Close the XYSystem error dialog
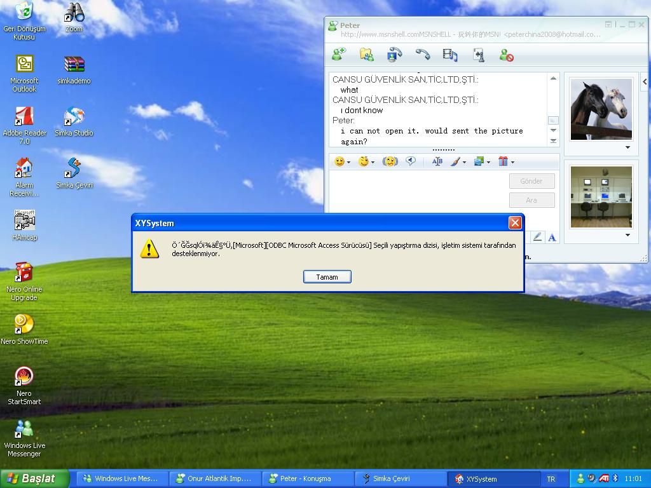 pyautogui.click(x=515, y=223)
